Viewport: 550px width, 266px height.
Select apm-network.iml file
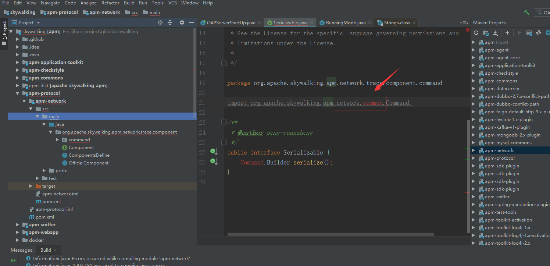(x=60, y=194)
